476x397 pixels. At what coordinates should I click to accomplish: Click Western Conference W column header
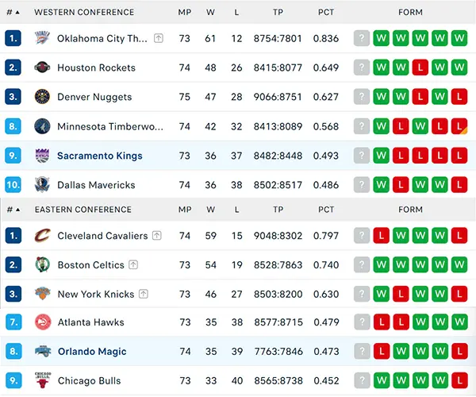[210, 12]
